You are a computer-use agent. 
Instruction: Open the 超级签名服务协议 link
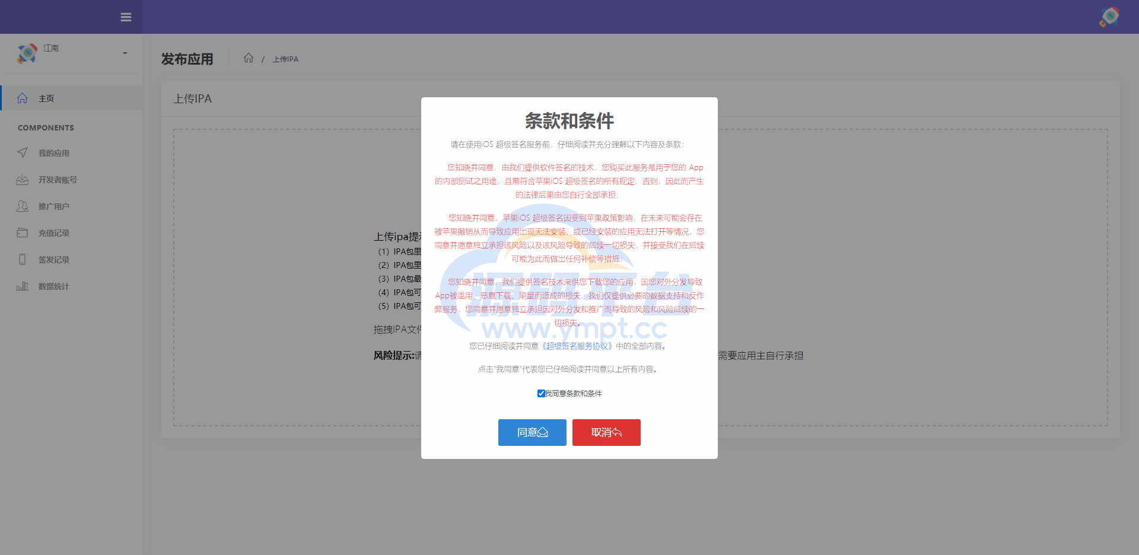click(577, 346)
